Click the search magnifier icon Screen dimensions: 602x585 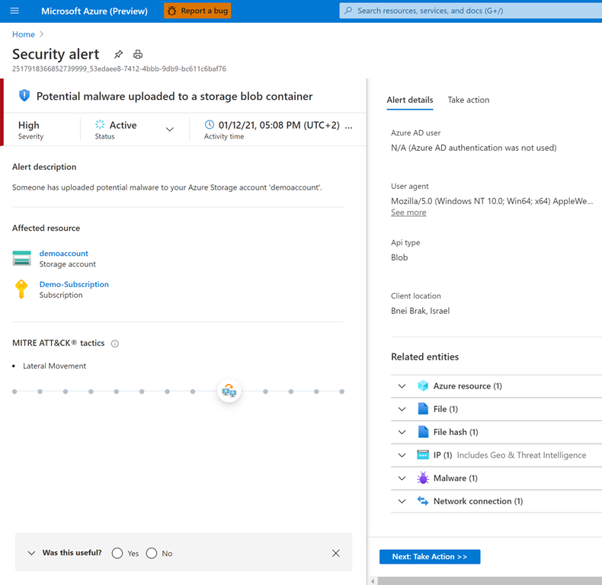348,11
